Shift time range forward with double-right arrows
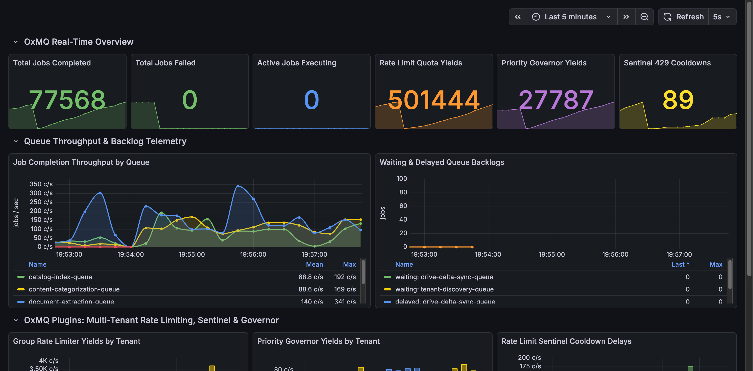 626,17
